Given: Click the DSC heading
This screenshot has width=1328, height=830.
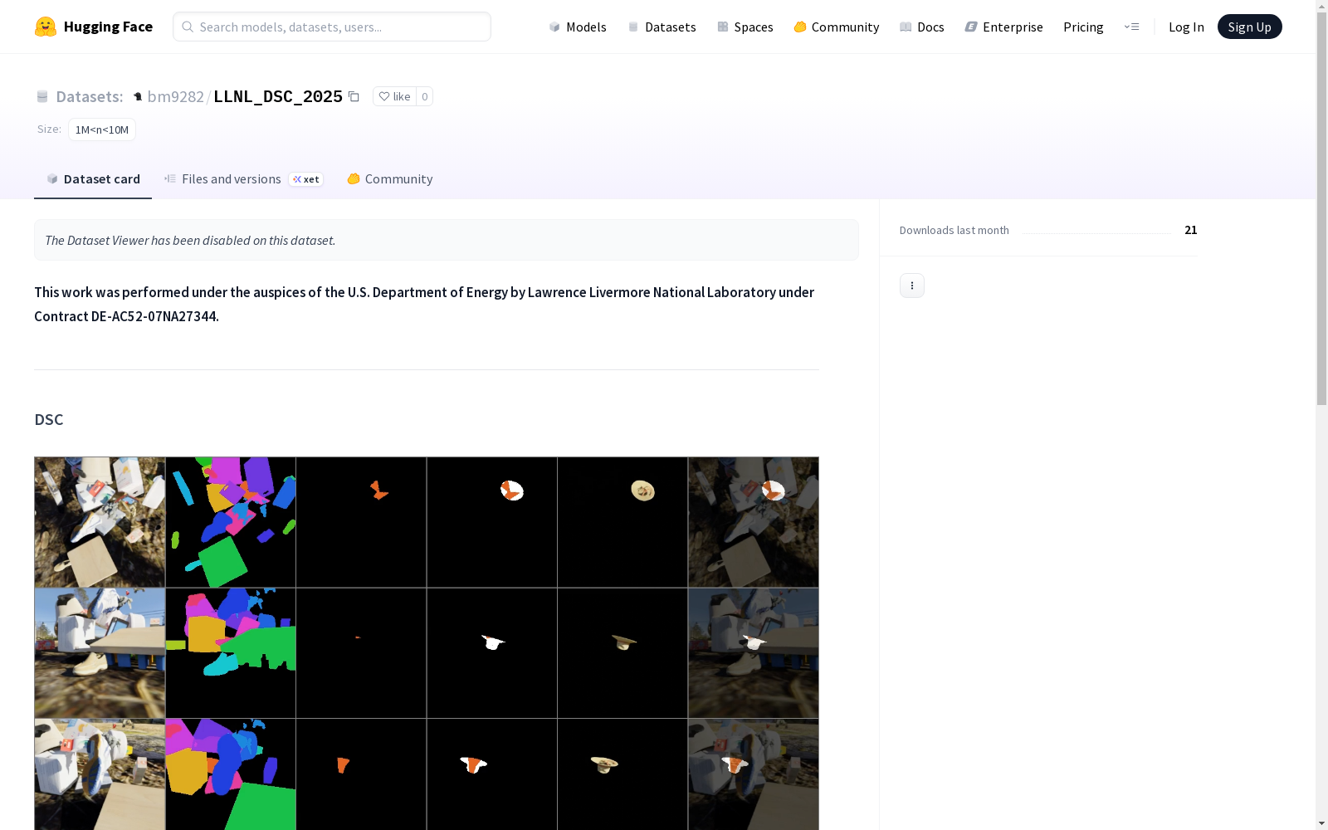Looking at the screenshot, I should (x=49, y=419).
